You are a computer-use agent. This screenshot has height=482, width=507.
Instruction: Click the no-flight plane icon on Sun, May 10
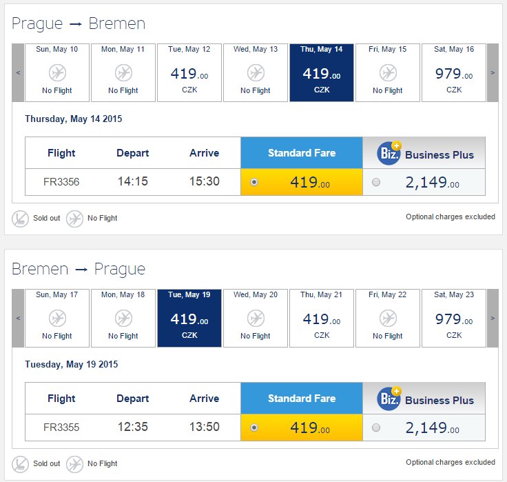pyautogui.click(x=57, y=72)
